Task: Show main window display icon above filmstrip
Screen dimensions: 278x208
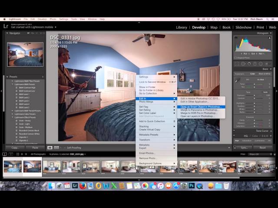Action: click(5, 154)
